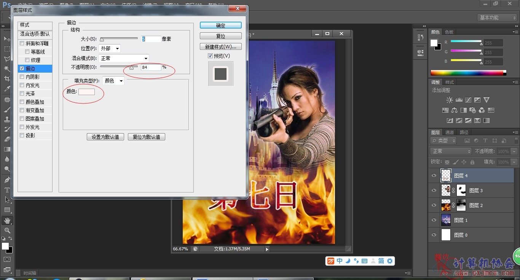The width and height of the screenshot is (520, 280).
Task: Switch to the 色板 swatches tab
Action: (x=450, y=32)
